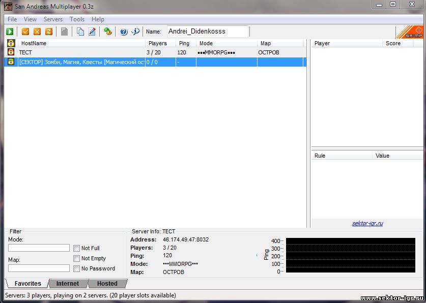Open Server Properties via the pencil icon

pyautogui.click(x=92, y=32)
